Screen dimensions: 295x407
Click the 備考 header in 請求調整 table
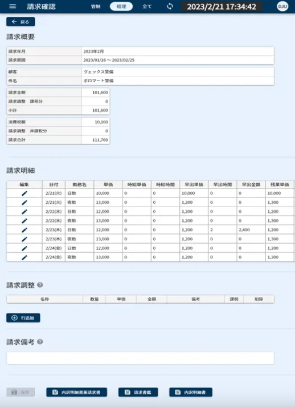[195, 299]
